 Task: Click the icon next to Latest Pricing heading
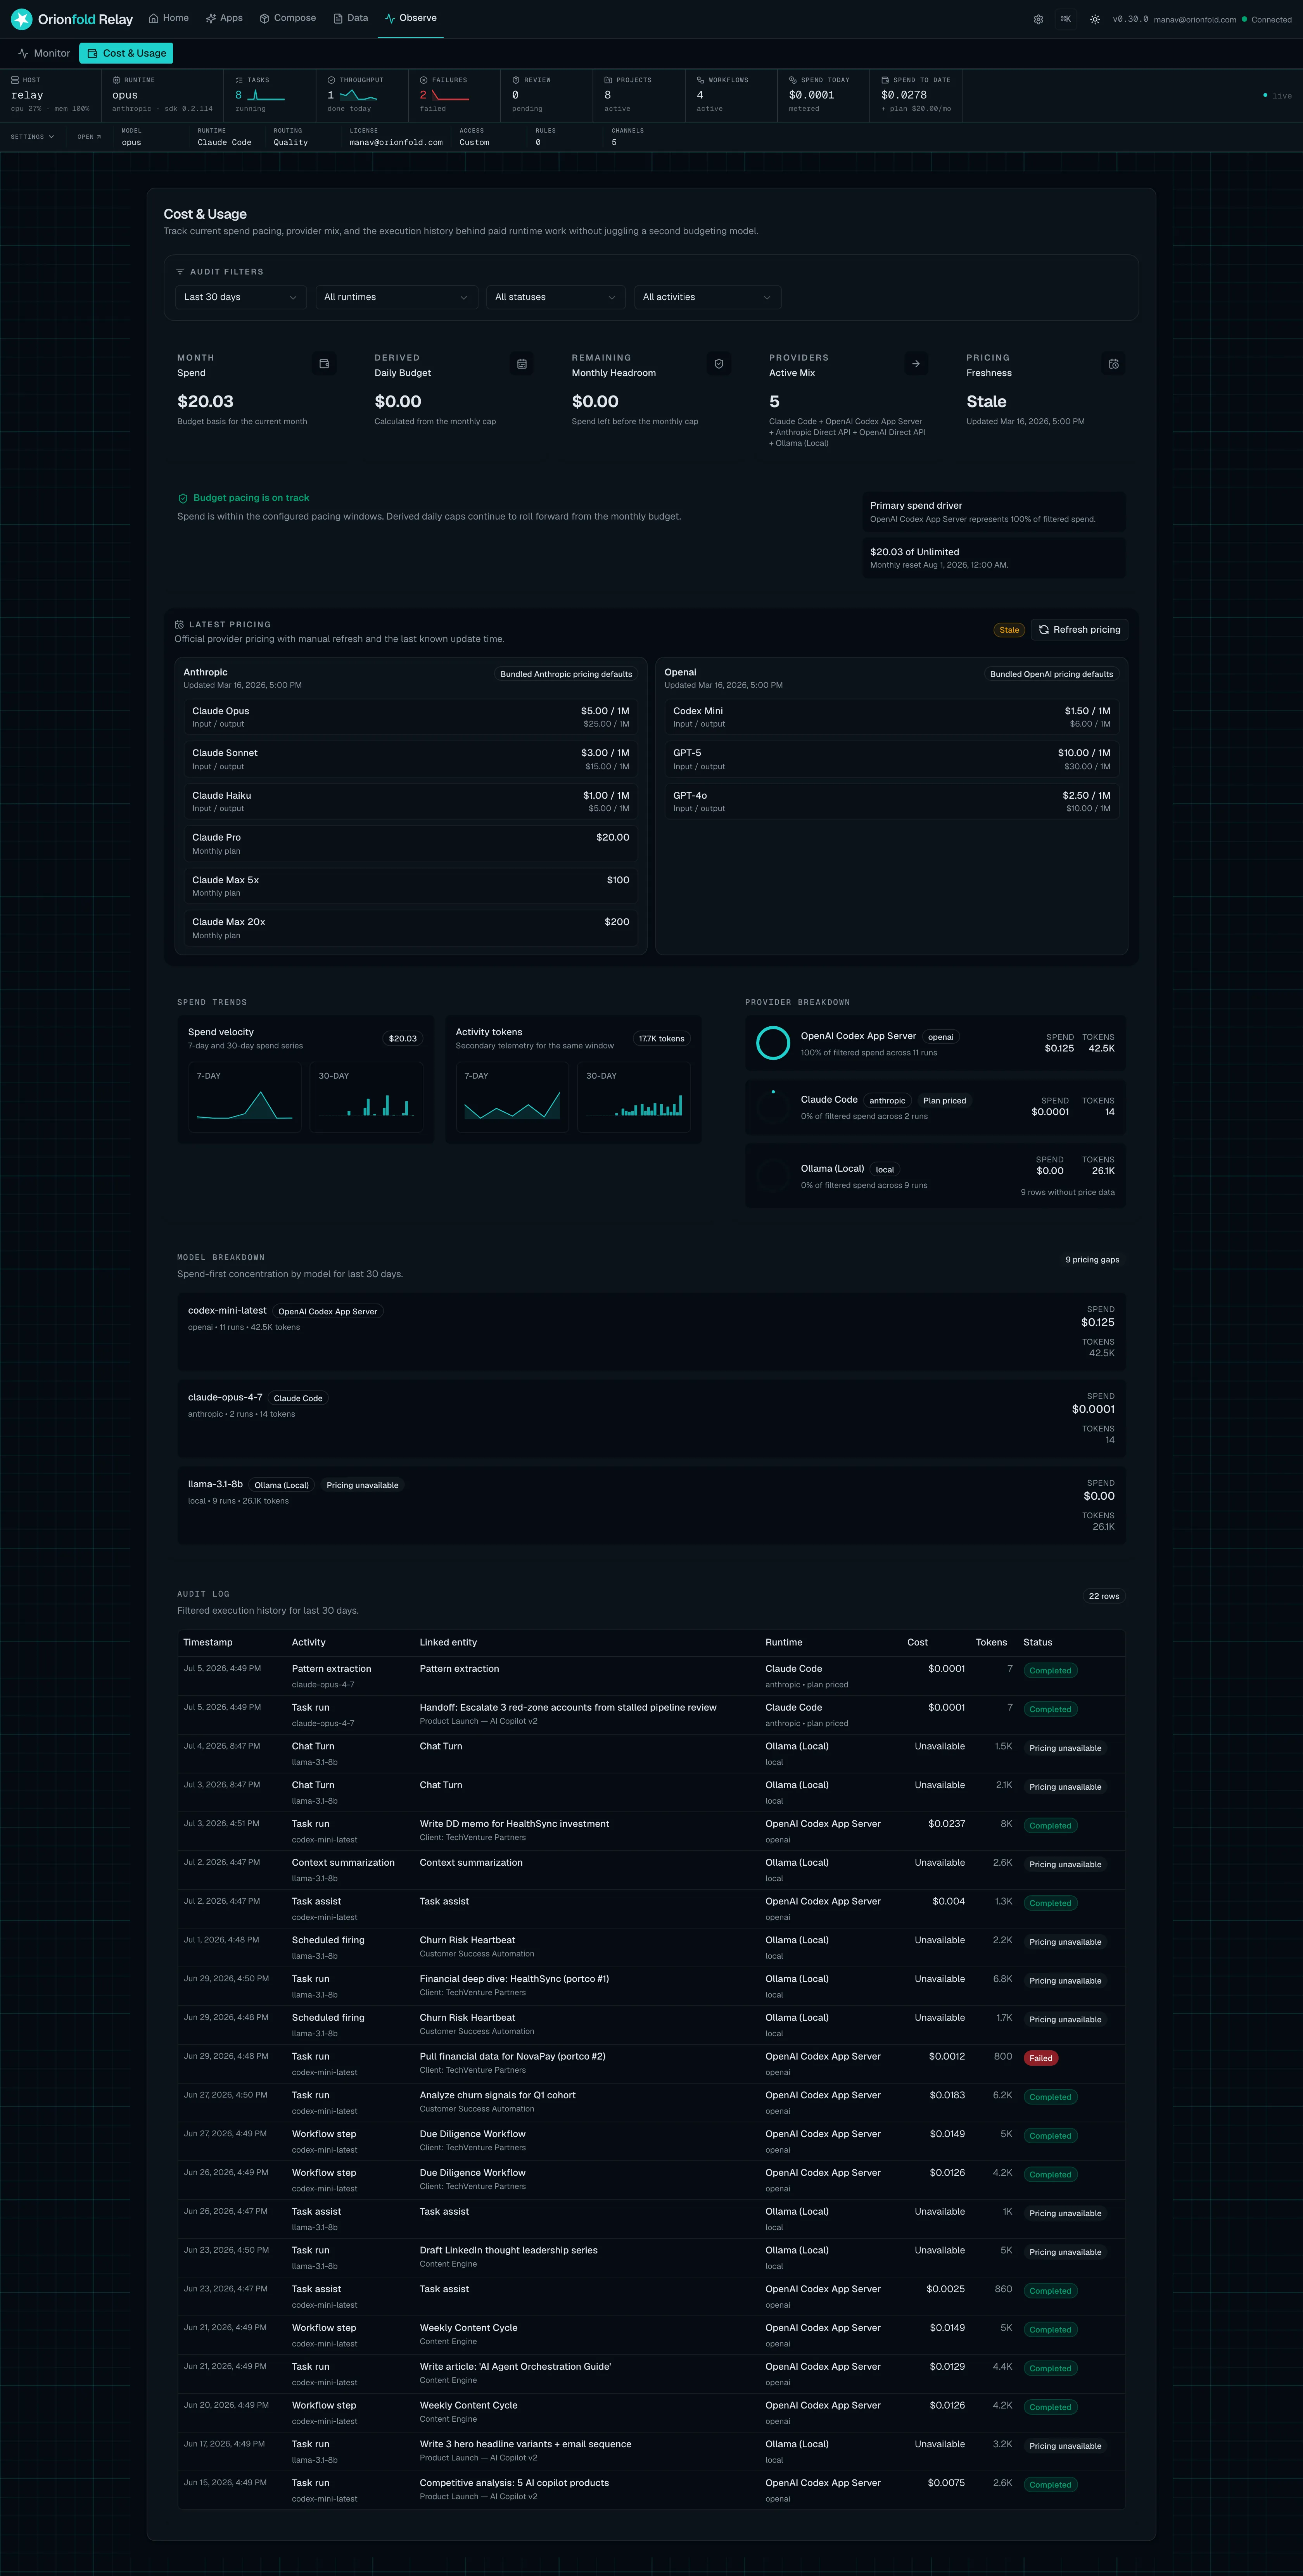[179, 624]
